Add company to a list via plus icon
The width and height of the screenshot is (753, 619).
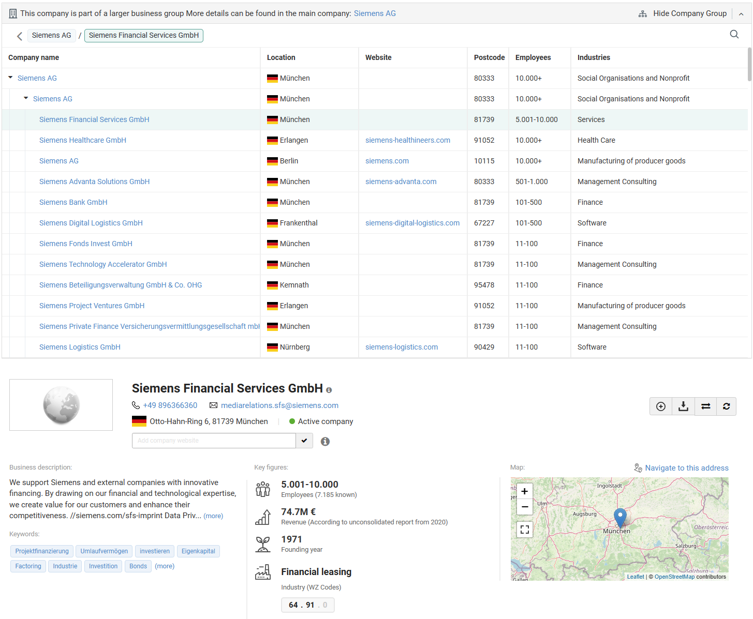coord(661,406)
